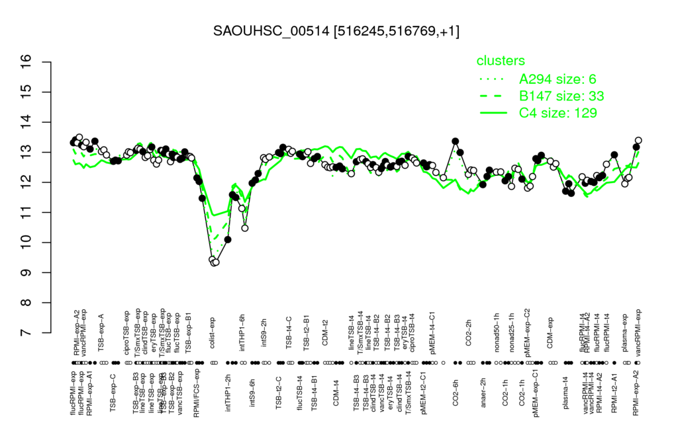The image size is (678, 423).
Task: Select y-axis tick label 10
Action: 26,243
